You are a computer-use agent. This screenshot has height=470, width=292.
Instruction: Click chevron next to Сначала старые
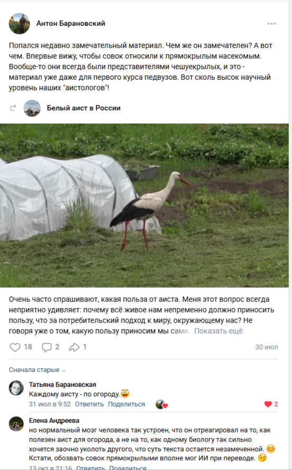coord(63,371)
